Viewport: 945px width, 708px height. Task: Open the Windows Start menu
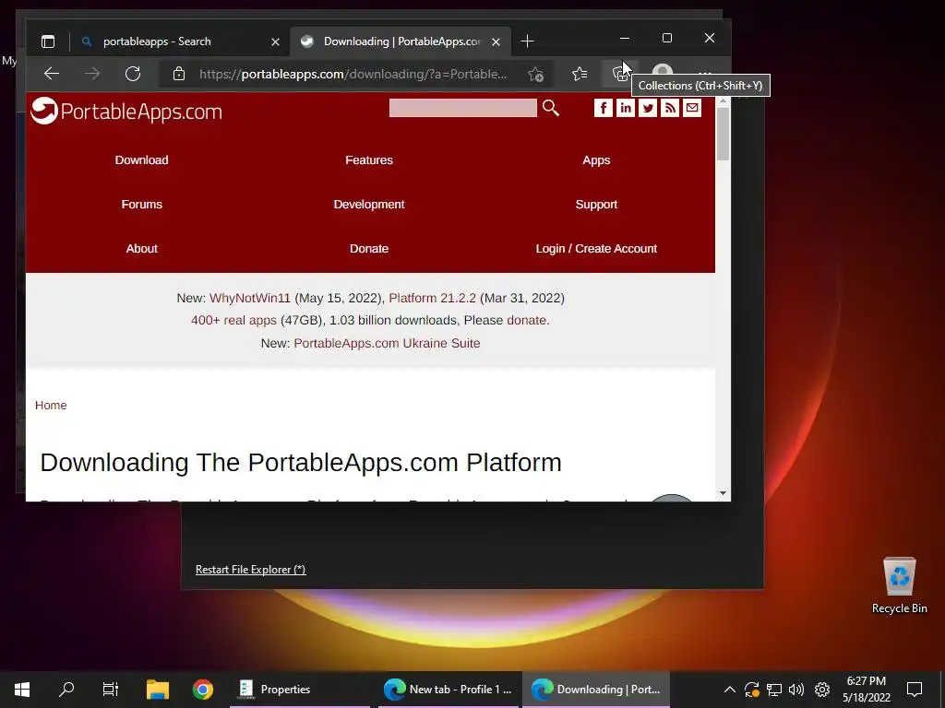click(22, 690)
